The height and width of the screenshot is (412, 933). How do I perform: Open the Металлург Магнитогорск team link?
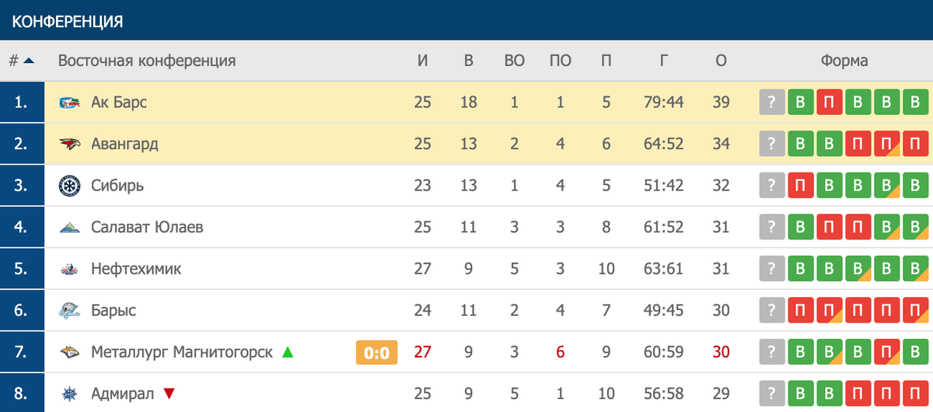pyautogui.click(x=182, y=352)
